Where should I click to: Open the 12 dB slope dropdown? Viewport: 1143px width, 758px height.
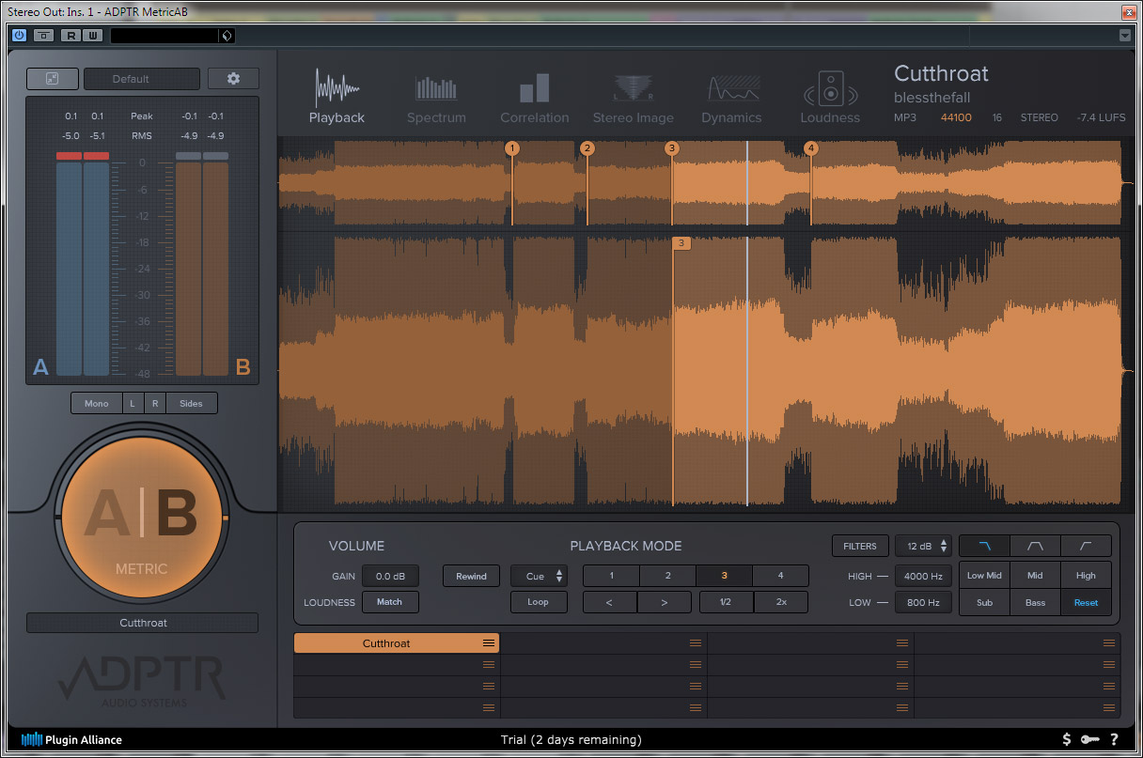point(924,546)
